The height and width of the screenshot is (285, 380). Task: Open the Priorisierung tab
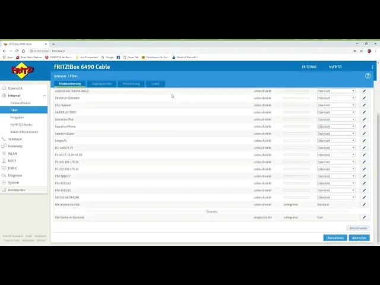click(x=131, y=84)
